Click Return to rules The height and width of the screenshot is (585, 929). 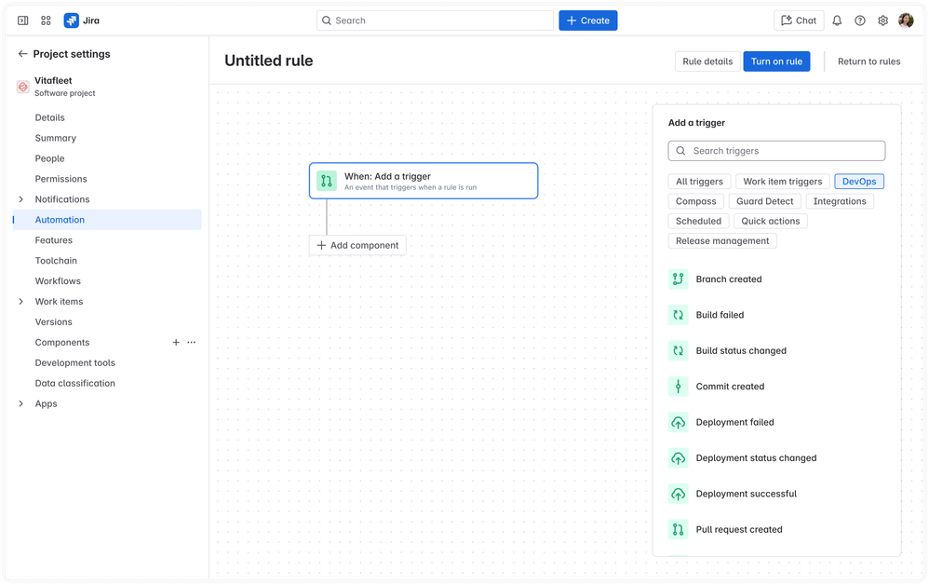868,61
